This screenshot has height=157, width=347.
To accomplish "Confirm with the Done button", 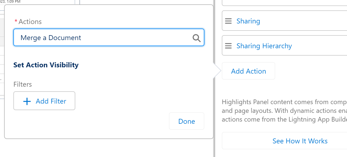I will point(187,121).
